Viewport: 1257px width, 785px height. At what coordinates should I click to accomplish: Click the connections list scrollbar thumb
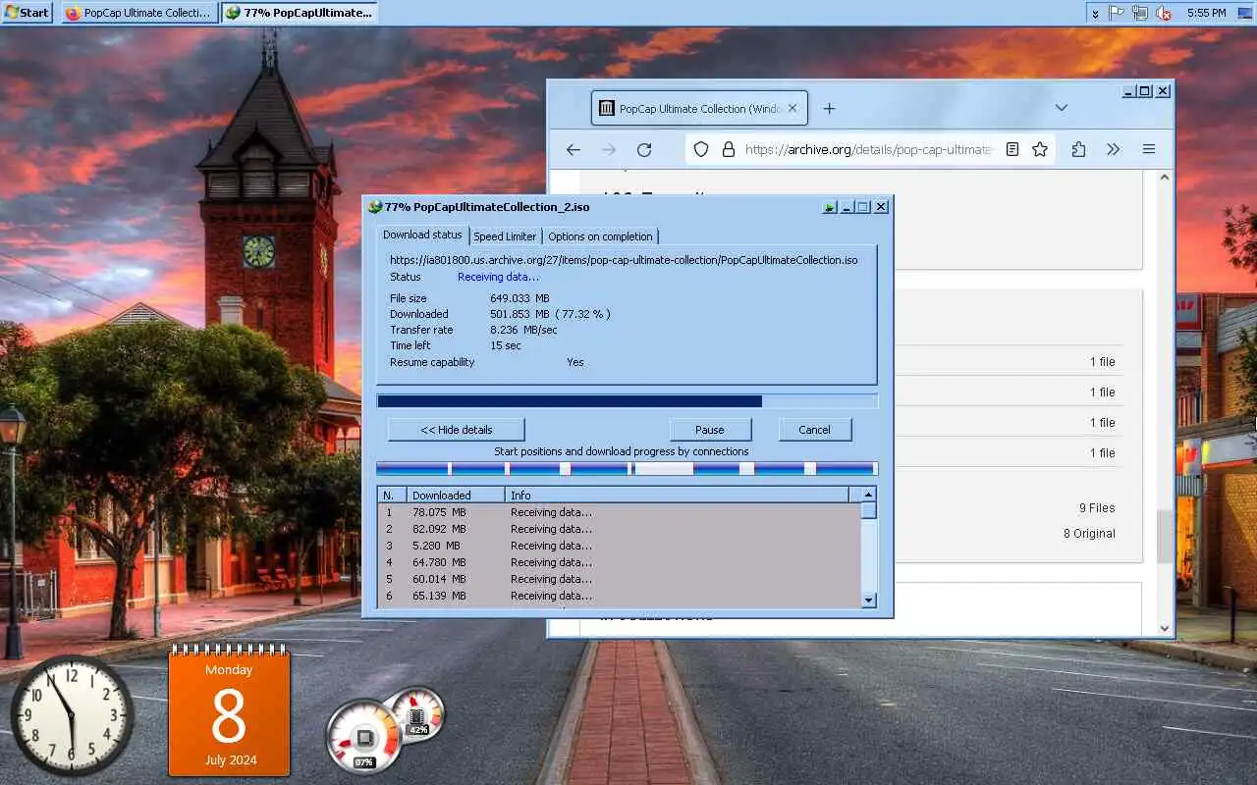868,510
